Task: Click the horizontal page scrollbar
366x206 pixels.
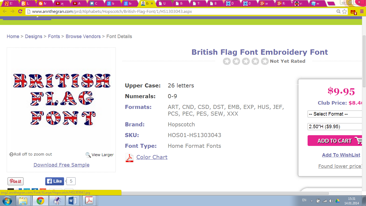Action: click(225, 193)
